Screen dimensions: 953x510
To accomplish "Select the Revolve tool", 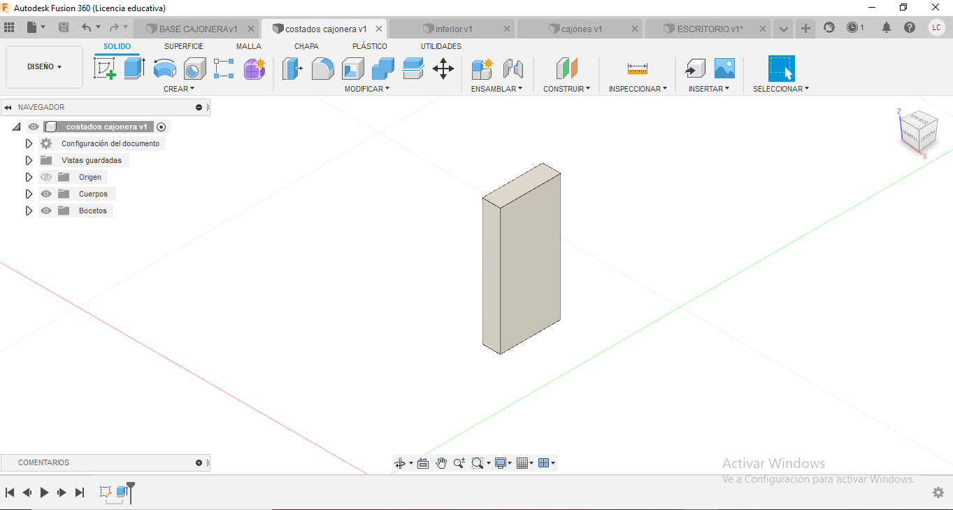I will pos(164,69).
